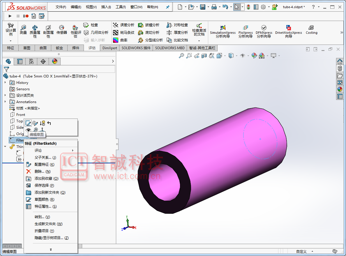Click Edit Sketch Plane icon in context toolbar

[x=35, y=123]
